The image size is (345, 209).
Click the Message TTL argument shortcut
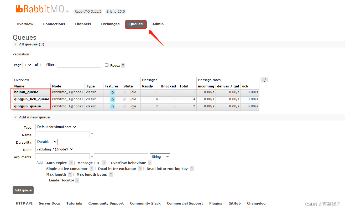tap(89, 163)
